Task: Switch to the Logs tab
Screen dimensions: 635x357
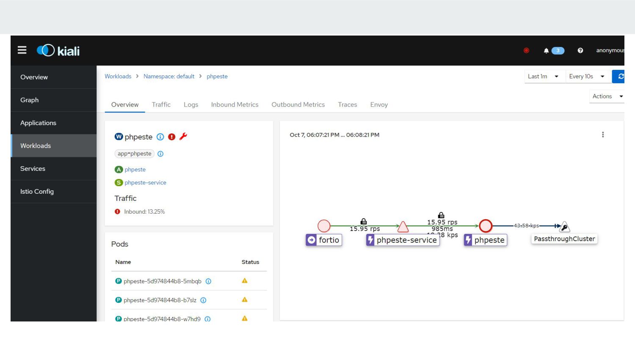Action: (191, 104)
